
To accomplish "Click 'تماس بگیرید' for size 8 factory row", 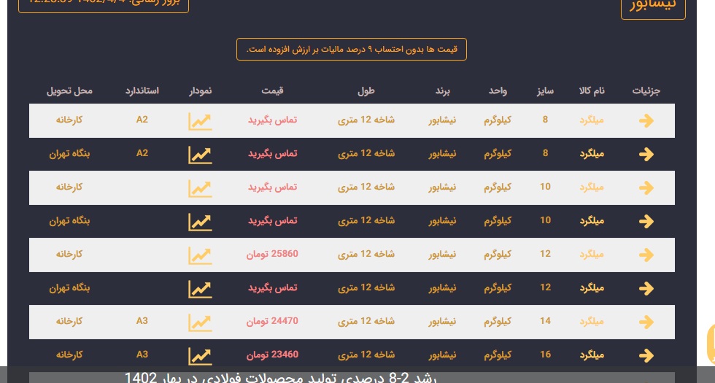I will pos(272,120).
